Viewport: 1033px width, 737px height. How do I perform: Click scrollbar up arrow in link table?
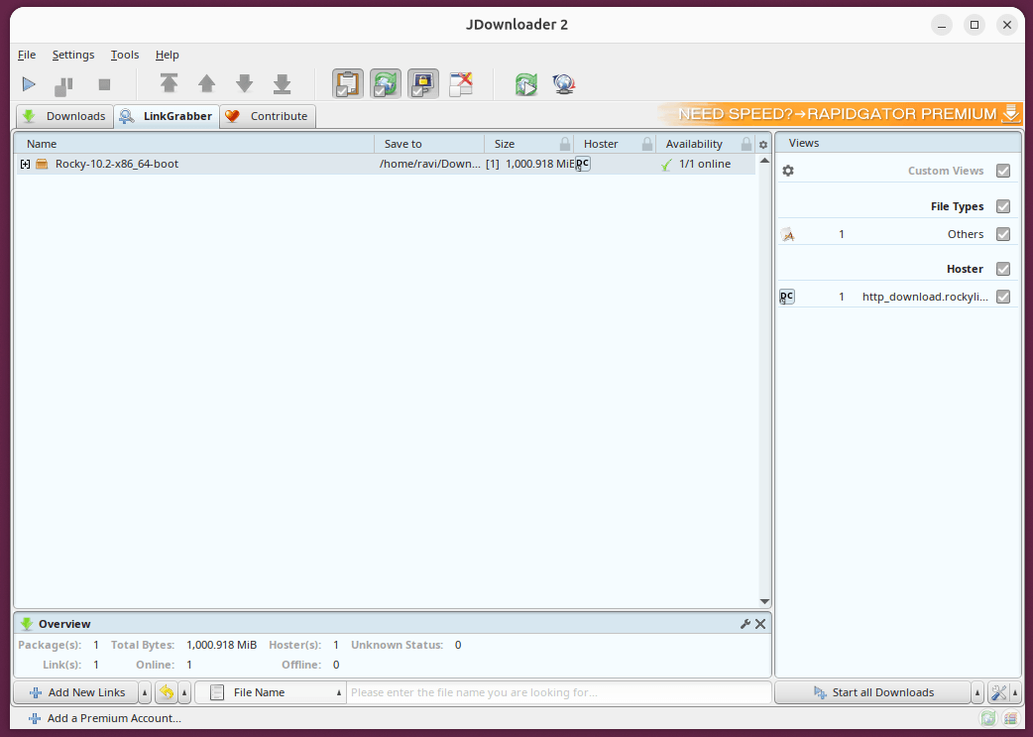pos(764,160)
